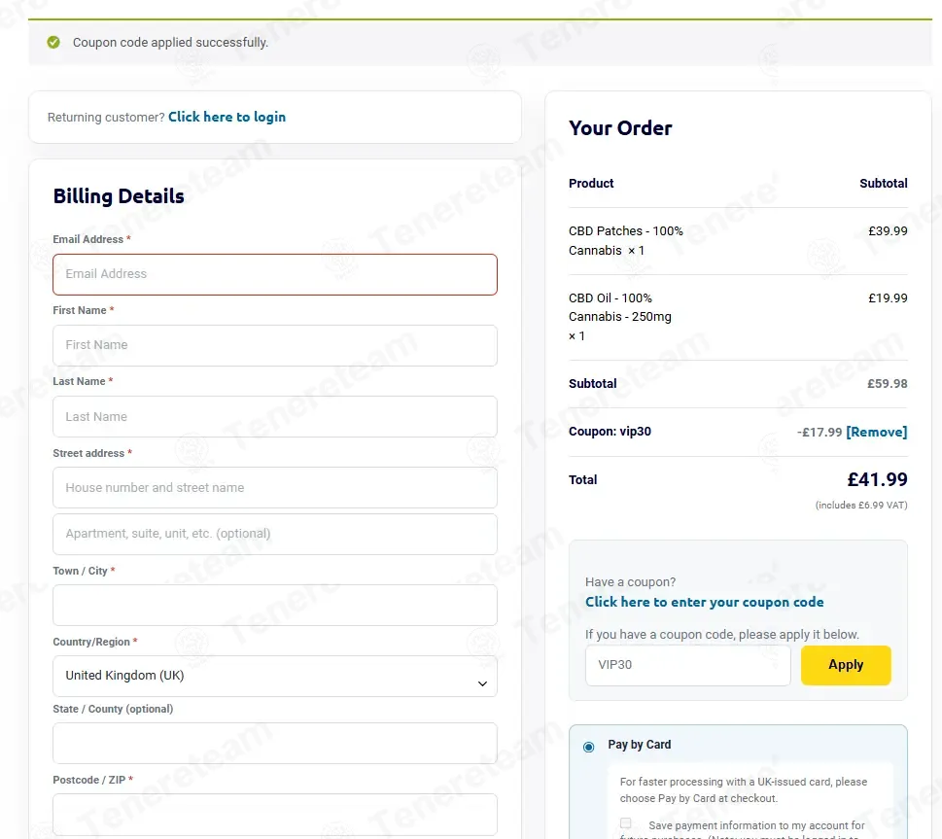Image resolution: width=942 pixels, height=839 pixels.
Task: Focus the apartment, suite, unit optional field
Action: (x=274, y=534)
